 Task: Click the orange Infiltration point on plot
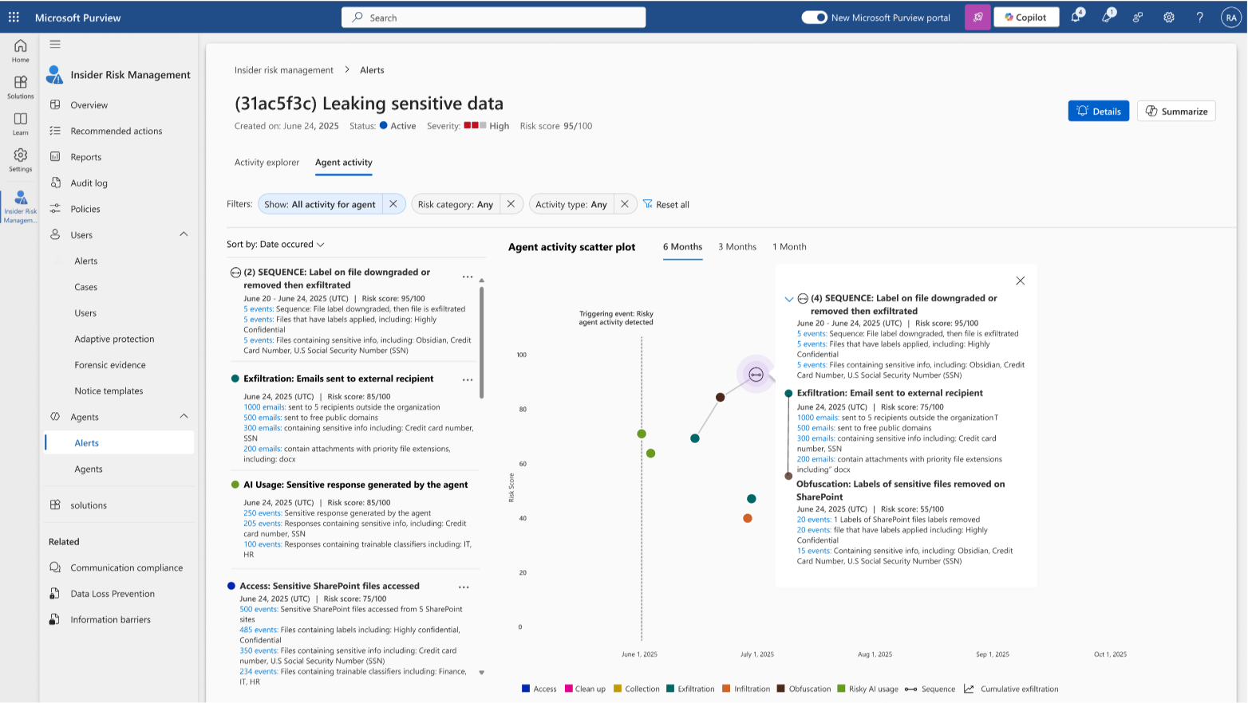[x=748, y=518]
